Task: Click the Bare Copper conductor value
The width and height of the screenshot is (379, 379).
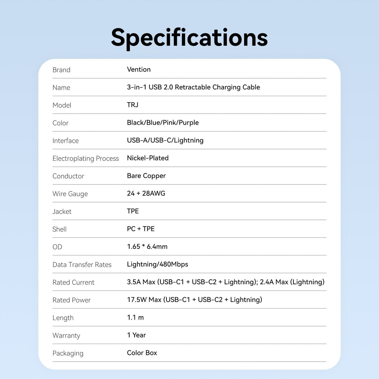Action: (x=146, y=176)
